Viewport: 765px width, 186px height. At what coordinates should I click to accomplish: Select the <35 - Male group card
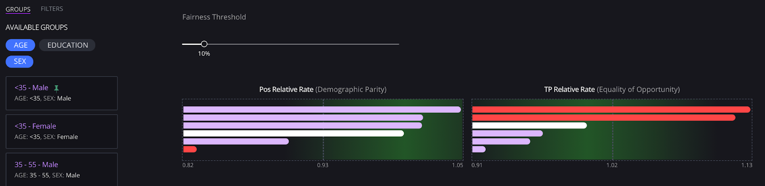[62, 93]
